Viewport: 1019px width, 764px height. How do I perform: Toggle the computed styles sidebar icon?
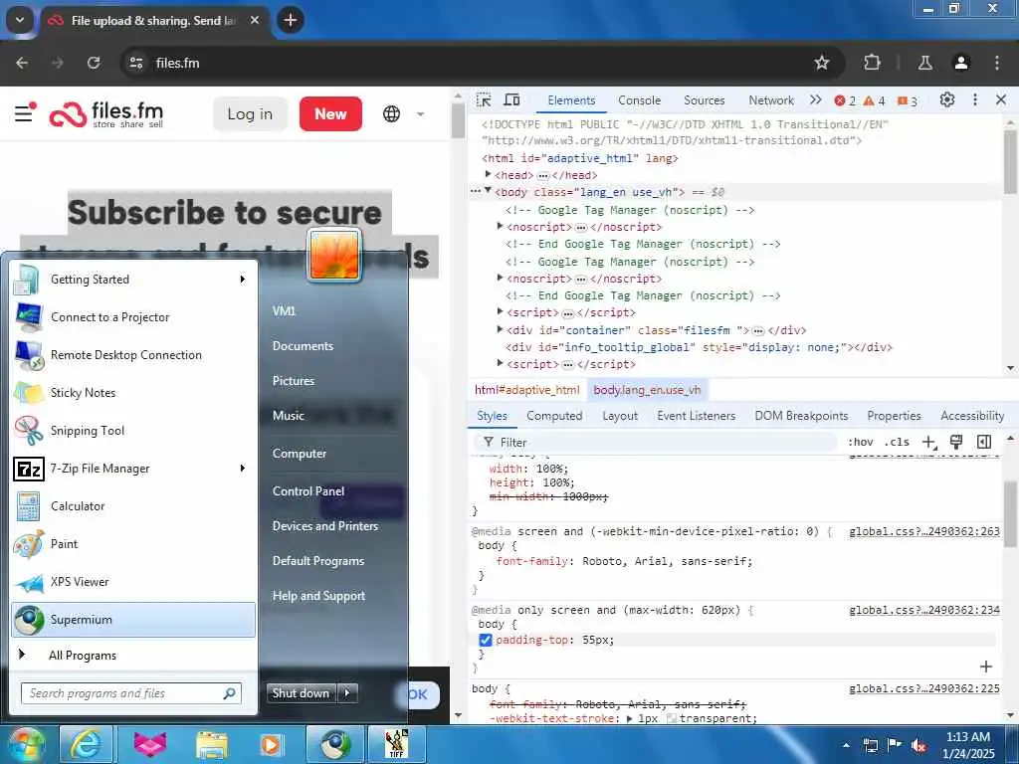coord(984,443)
